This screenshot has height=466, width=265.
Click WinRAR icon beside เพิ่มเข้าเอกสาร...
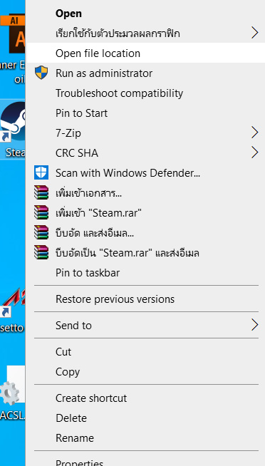coord(41,192)
